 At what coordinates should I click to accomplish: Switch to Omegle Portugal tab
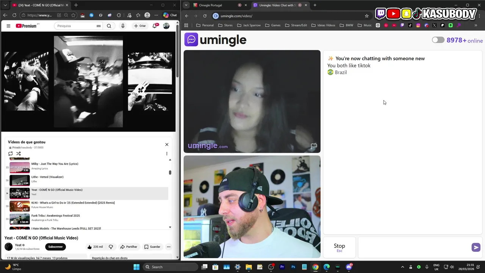pyautogui.click(x=219, y=5)
